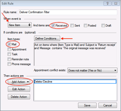This screenshot has height=111, width=121.
Task: Enable the Sent checkbox
Action: pos(72,26)
